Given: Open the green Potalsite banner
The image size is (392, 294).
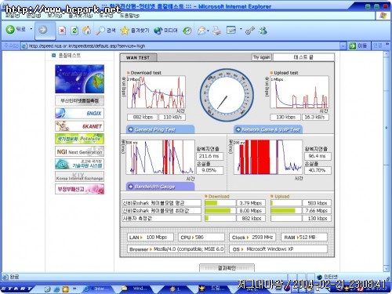Looking at the screenshot, I should 79,139.
